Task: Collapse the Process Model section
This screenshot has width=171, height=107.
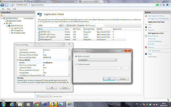Action: pos(18,60)
